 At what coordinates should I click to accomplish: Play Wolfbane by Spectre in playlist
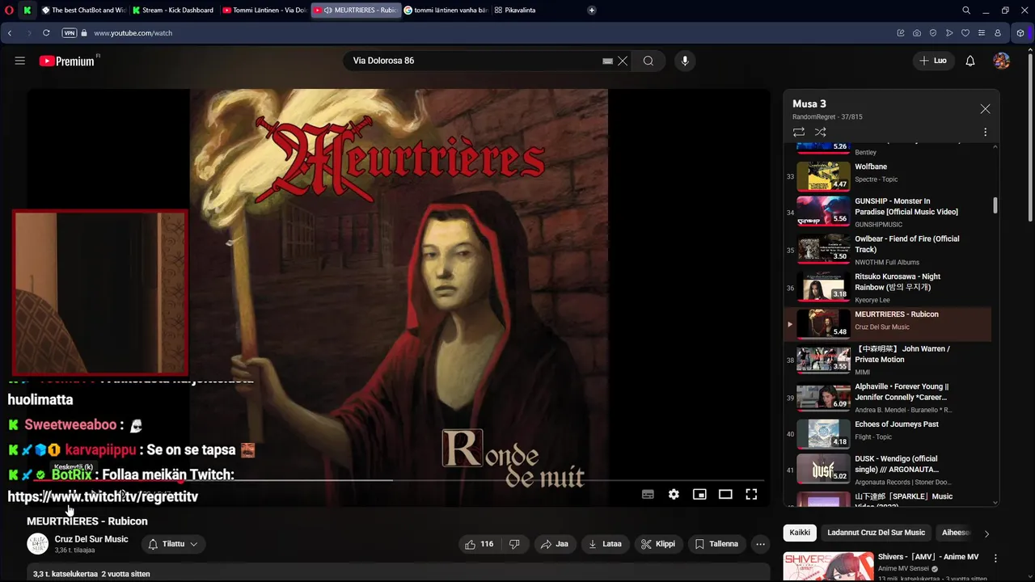coord(888,175)
